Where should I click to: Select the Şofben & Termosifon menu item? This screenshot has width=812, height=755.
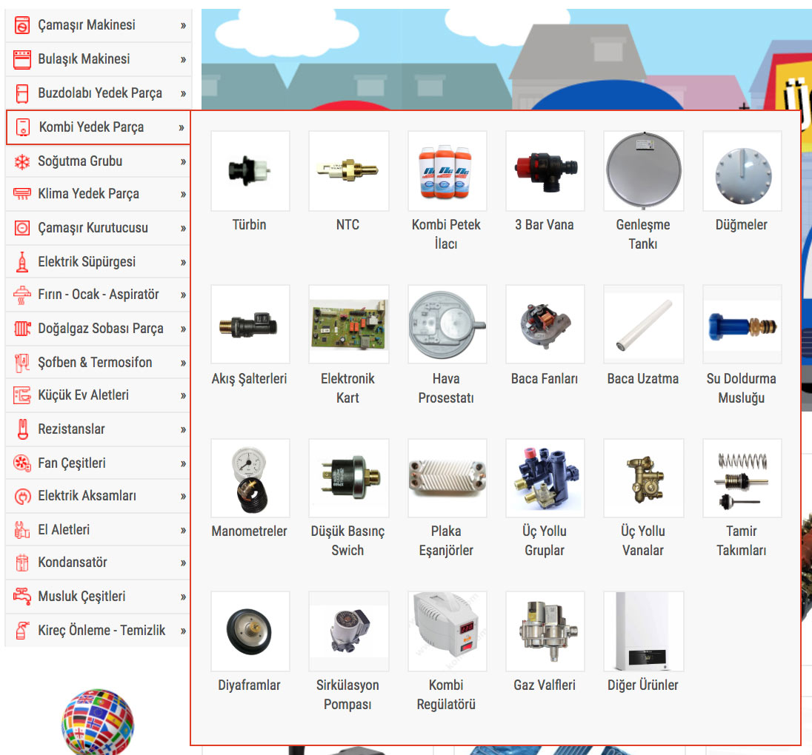click(x=99, y=363)
